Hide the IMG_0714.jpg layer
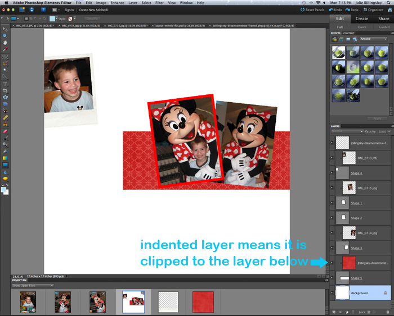 (332, 232)
